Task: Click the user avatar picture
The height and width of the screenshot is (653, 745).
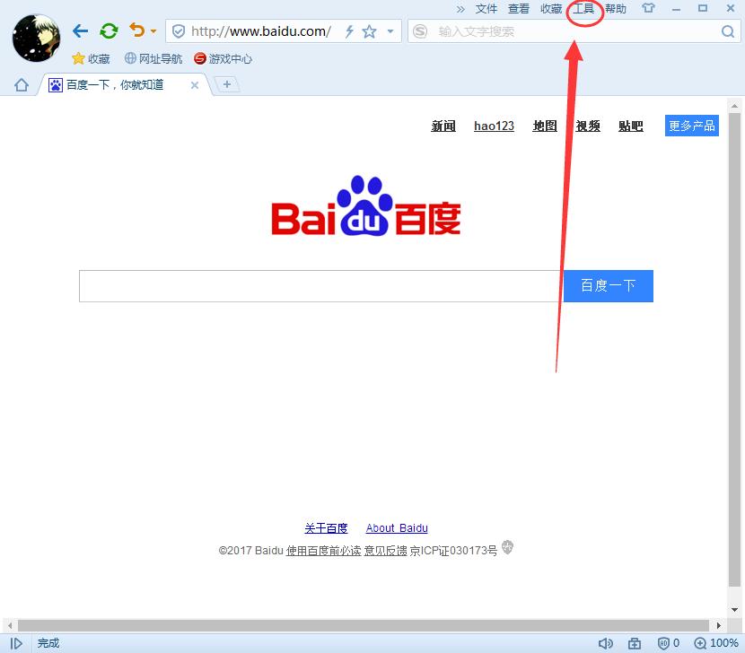Action: 36,39
